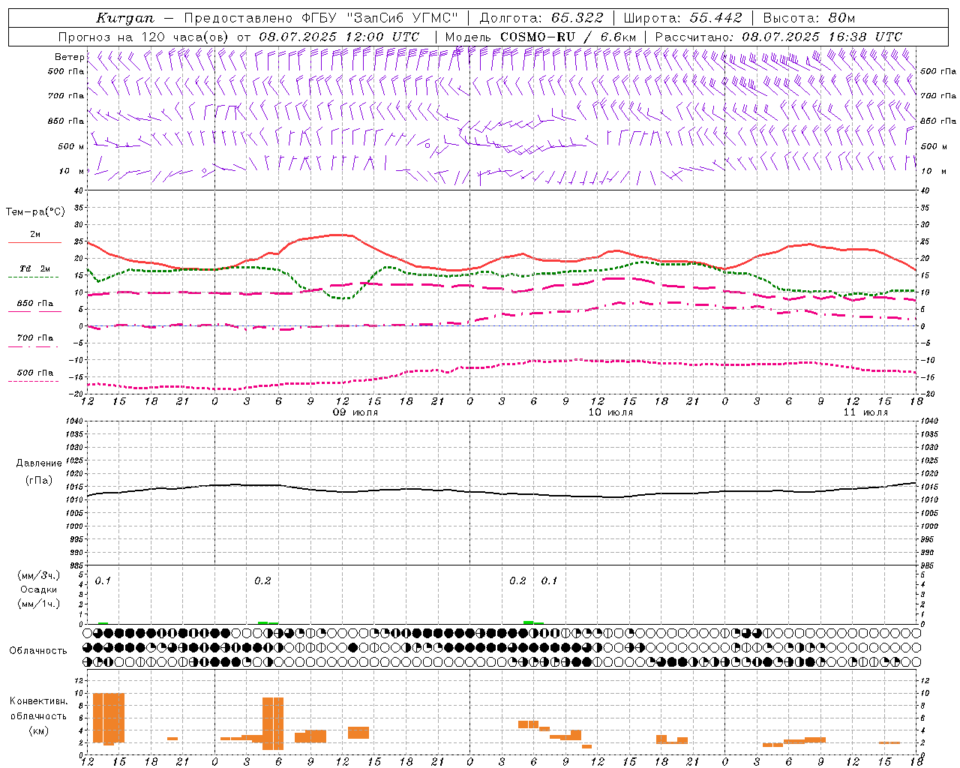This screenshot has height=768, width=960.
Task: Click the date label '10 июля'
Action: point(610,412)
